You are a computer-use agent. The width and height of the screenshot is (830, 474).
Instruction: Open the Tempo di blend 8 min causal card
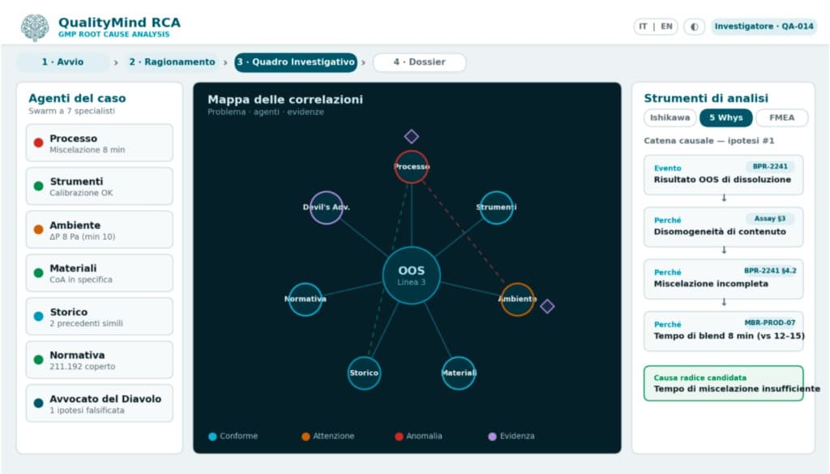pyautogui.click(x=724, y=331)
